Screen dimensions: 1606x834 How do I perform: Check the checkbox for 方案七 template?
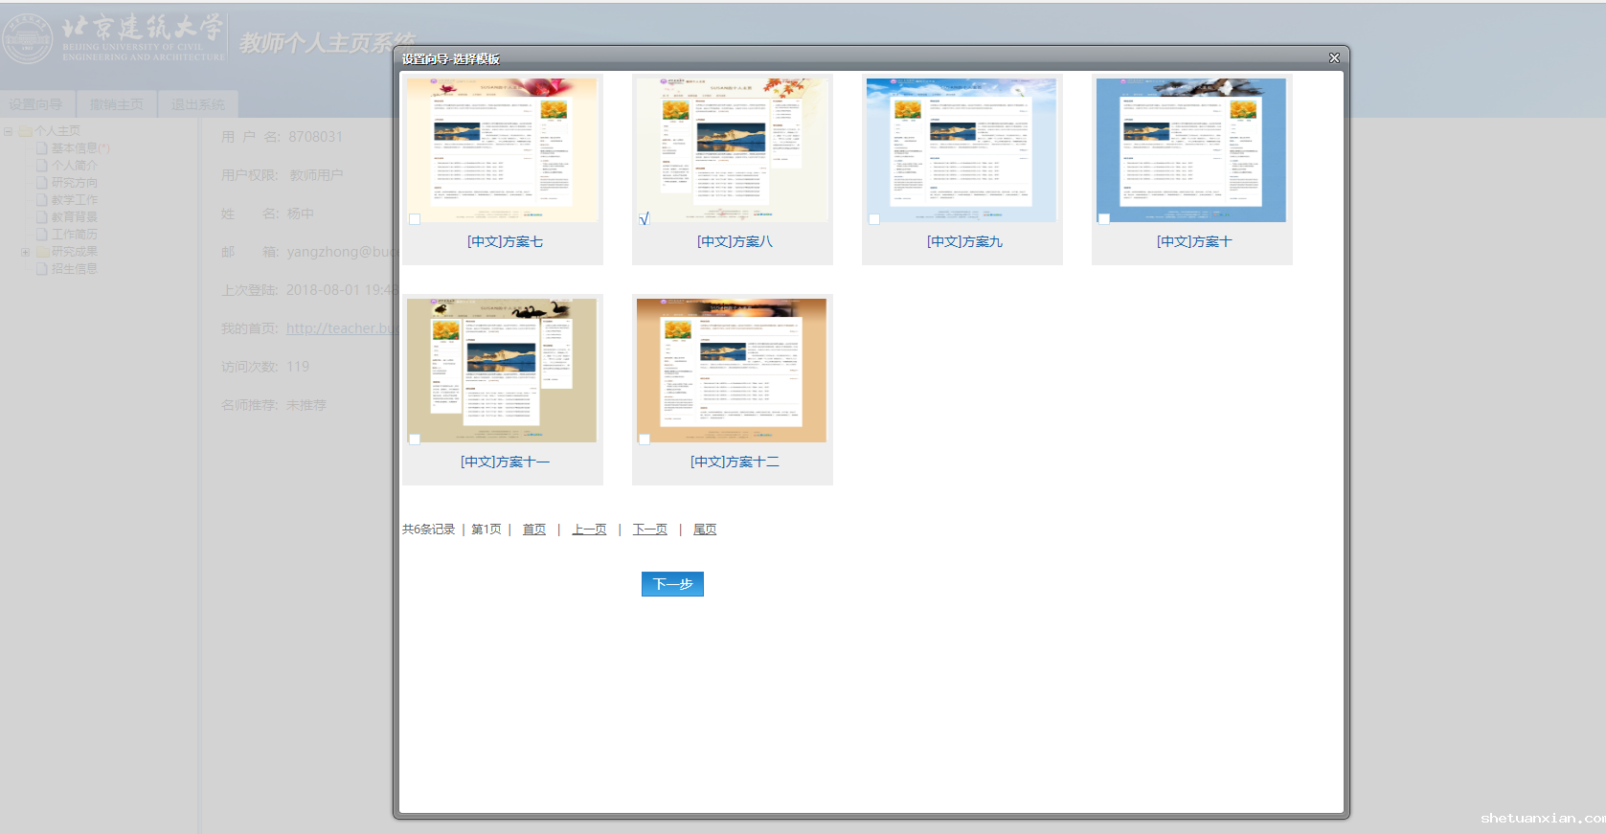415,219
